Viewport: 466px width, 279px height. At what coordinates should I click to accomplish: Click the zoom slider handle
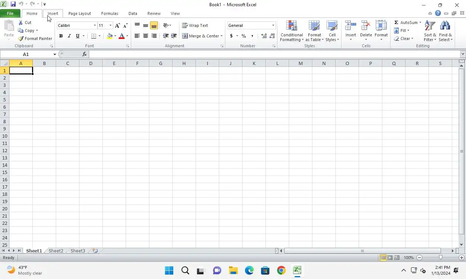(441, 258)
